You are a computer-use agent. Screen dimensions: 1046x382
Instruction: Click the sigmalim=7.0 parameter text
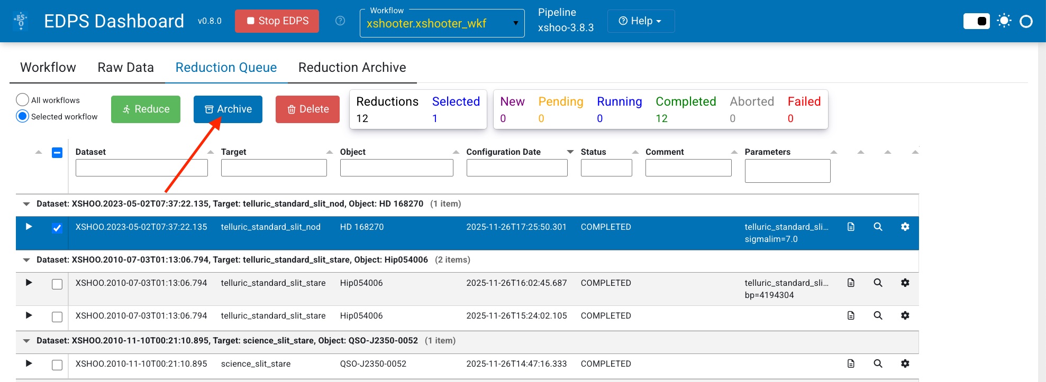771,239
